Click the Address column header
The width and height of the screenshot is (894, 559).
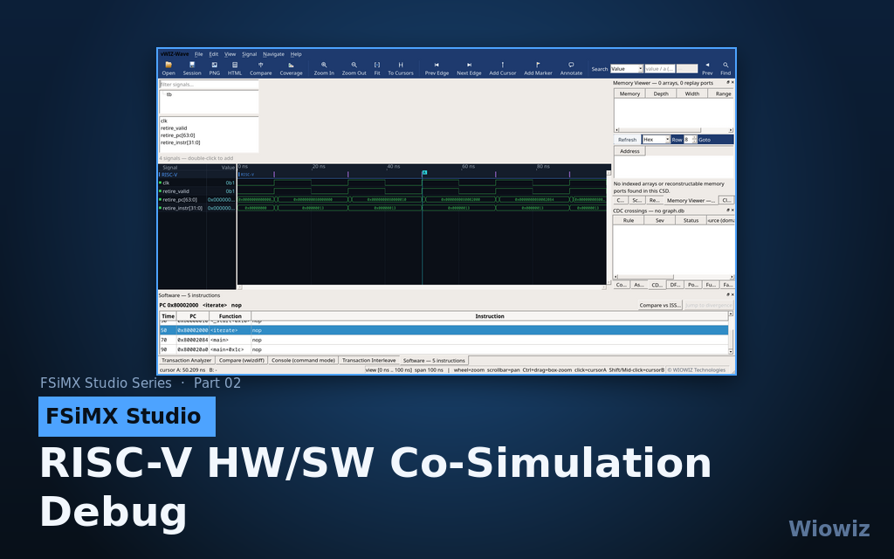(629, 151)
